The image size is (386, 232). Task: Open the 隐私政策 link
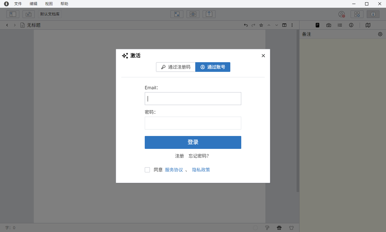click(x=201, y=170)
